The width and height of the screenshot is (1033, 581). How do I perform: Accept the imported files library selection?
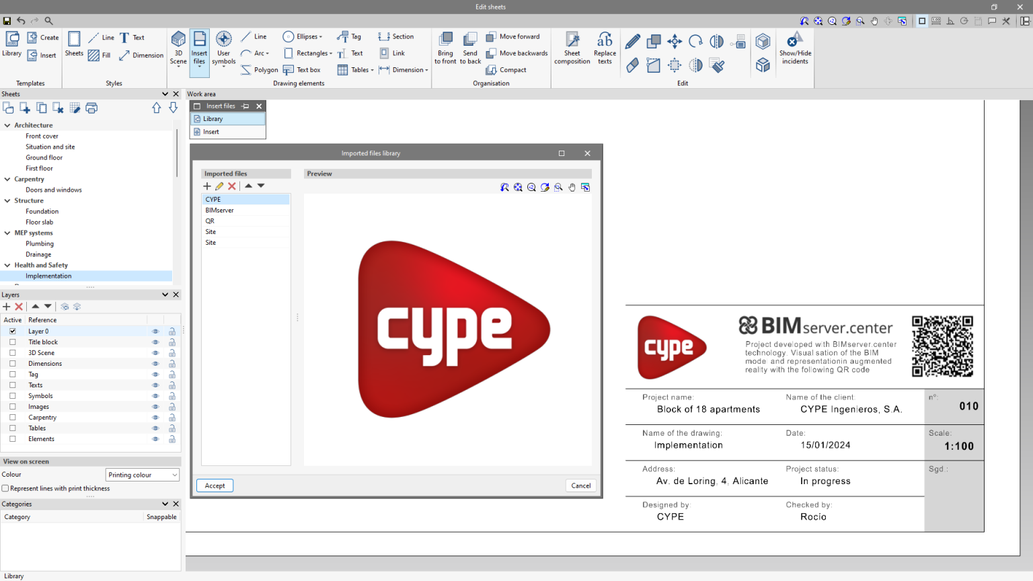click(x=214, y=485)
